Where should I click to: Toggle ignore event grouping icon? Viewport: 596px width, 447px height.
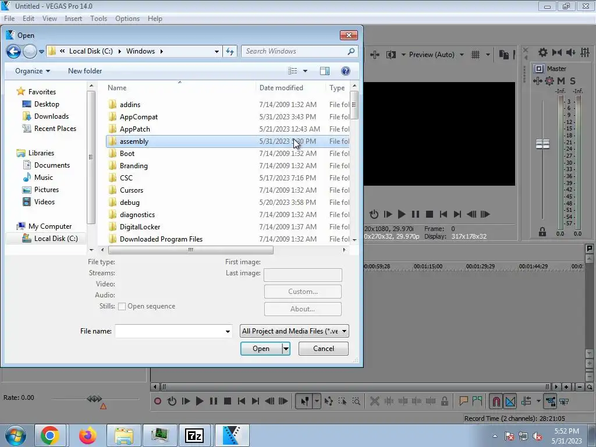[564, 401]
